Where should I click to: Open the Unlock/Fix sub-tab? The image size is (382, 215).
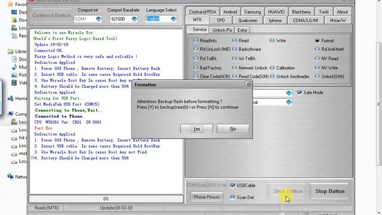click(x=222, y=30)
